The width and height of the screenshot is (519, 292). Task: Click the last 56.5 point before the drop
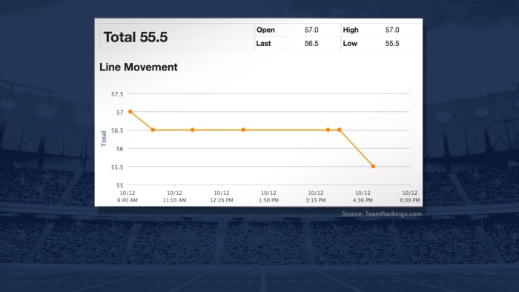(x=340, y=130)
